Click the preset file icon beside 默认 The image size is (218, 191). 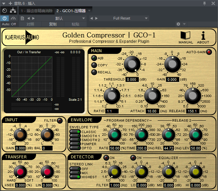tap(22, 18)
